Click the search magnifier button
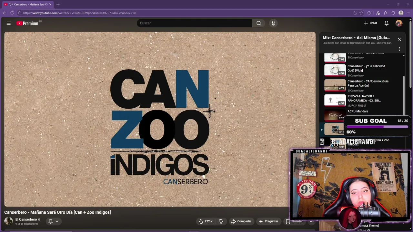This screenshot has width=413, height=232. coord(259,23)
